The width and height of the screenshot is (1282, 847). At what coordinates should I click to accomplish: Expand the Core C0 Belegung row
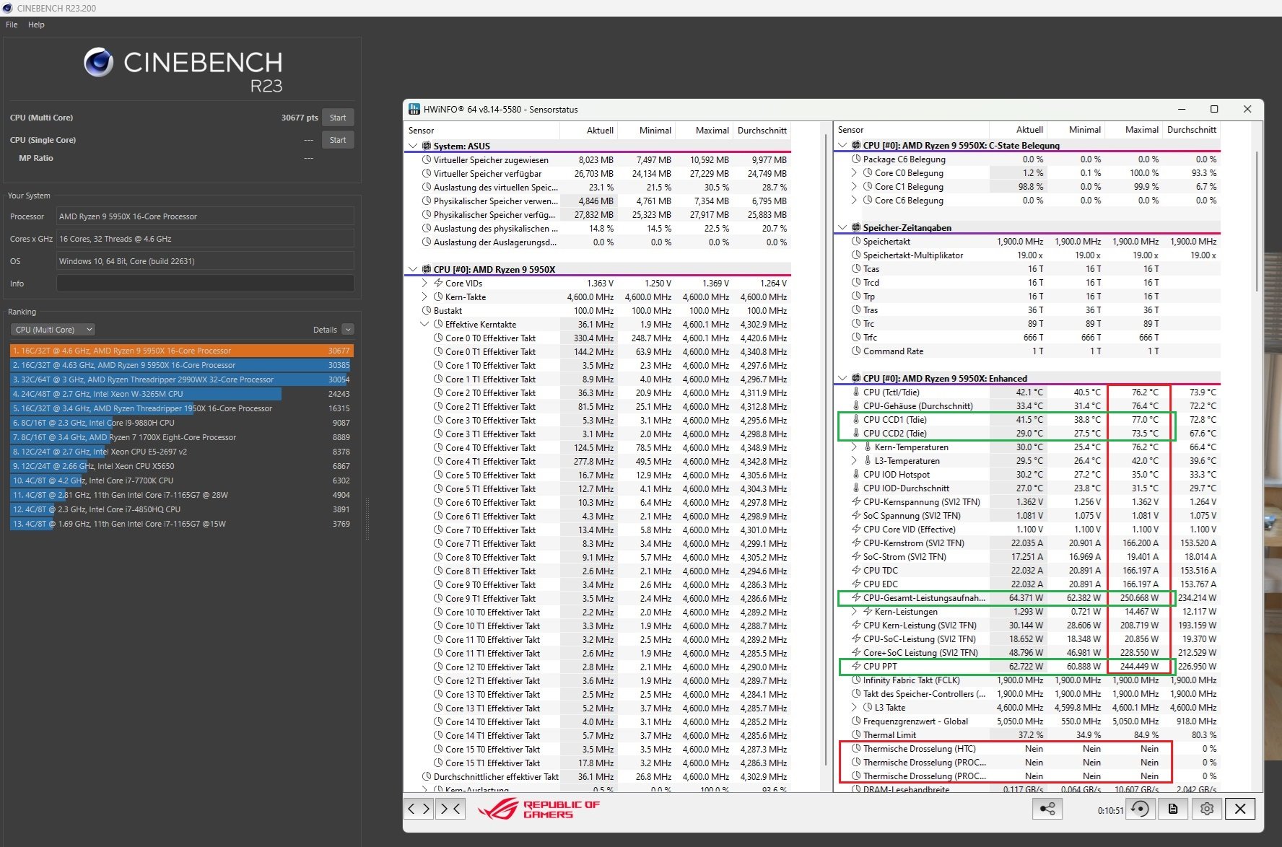coord(854,172)
